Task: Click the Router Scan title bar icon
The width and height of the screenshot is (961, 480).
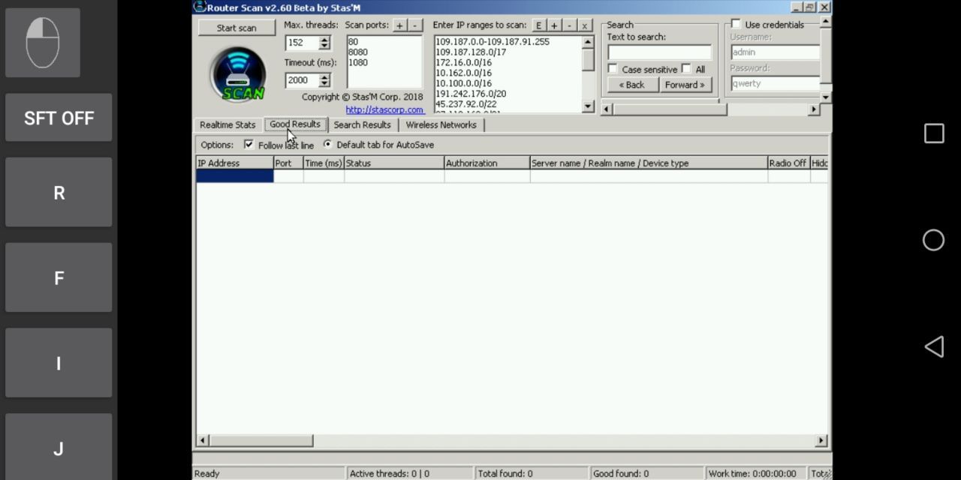Action: click(200, 7)
